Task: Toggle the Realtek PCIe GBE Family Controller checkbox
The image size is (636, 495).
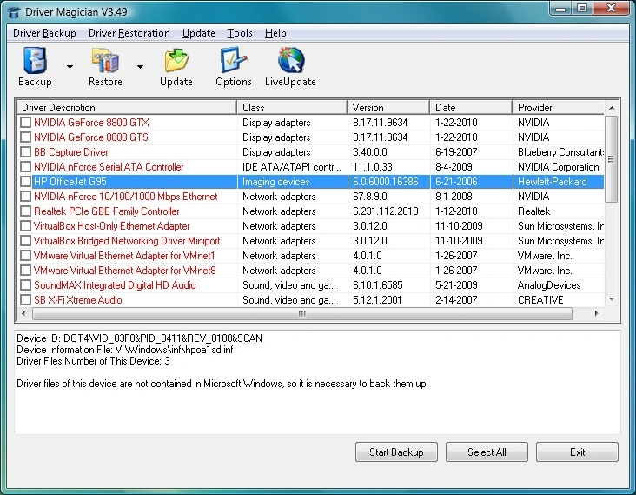Action: (26, 211)
